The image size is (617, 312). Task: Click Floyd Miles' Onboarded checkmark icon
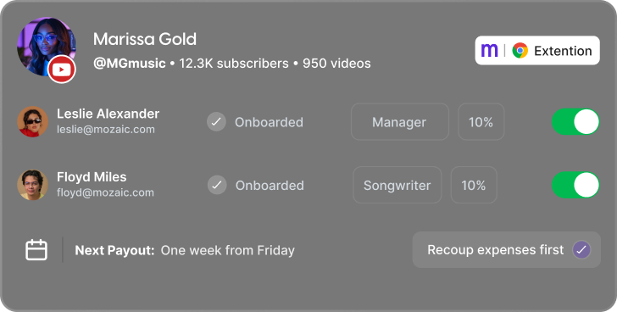click(x=217, y=185)
